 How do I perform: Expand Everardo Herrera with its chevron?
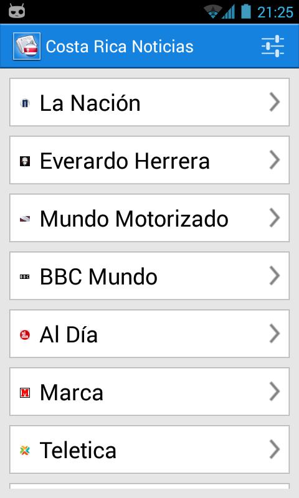275,160
